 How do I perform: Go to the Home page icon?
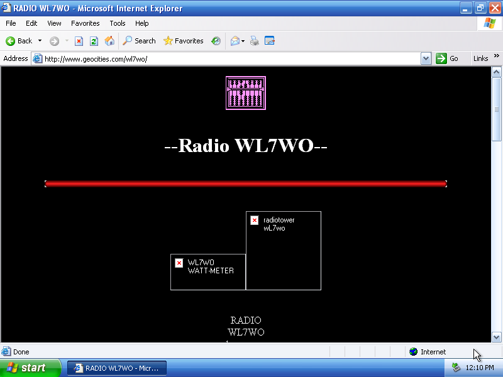(x=109, y=41)
